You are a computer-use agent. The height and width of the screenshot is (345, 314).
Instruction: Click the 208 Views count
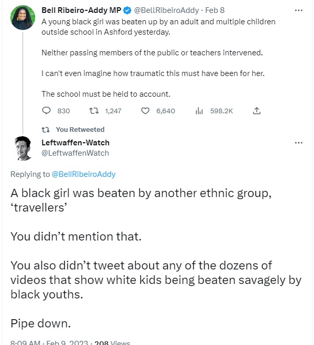pyautogui.click(x=112, y=342)
